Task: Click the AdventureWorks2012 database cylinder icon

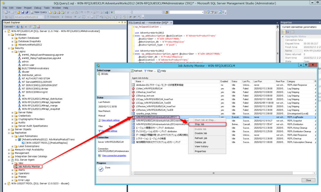Action: tap(16, 45)
